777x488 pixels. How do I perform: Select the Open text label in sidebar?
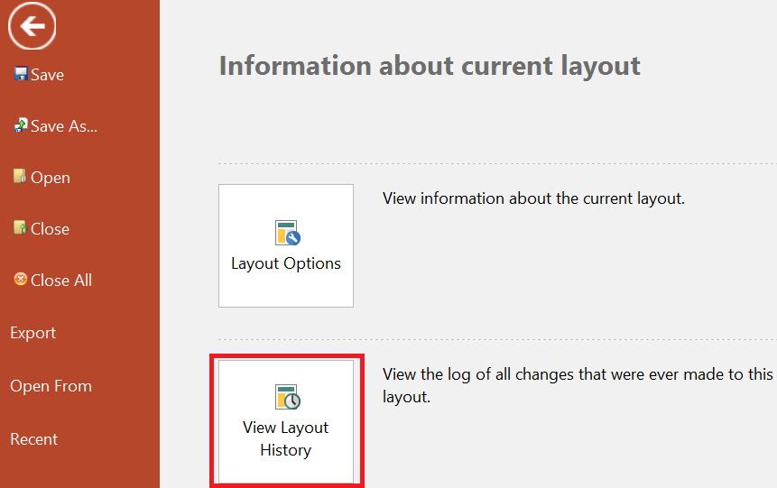tap(51, 178)
